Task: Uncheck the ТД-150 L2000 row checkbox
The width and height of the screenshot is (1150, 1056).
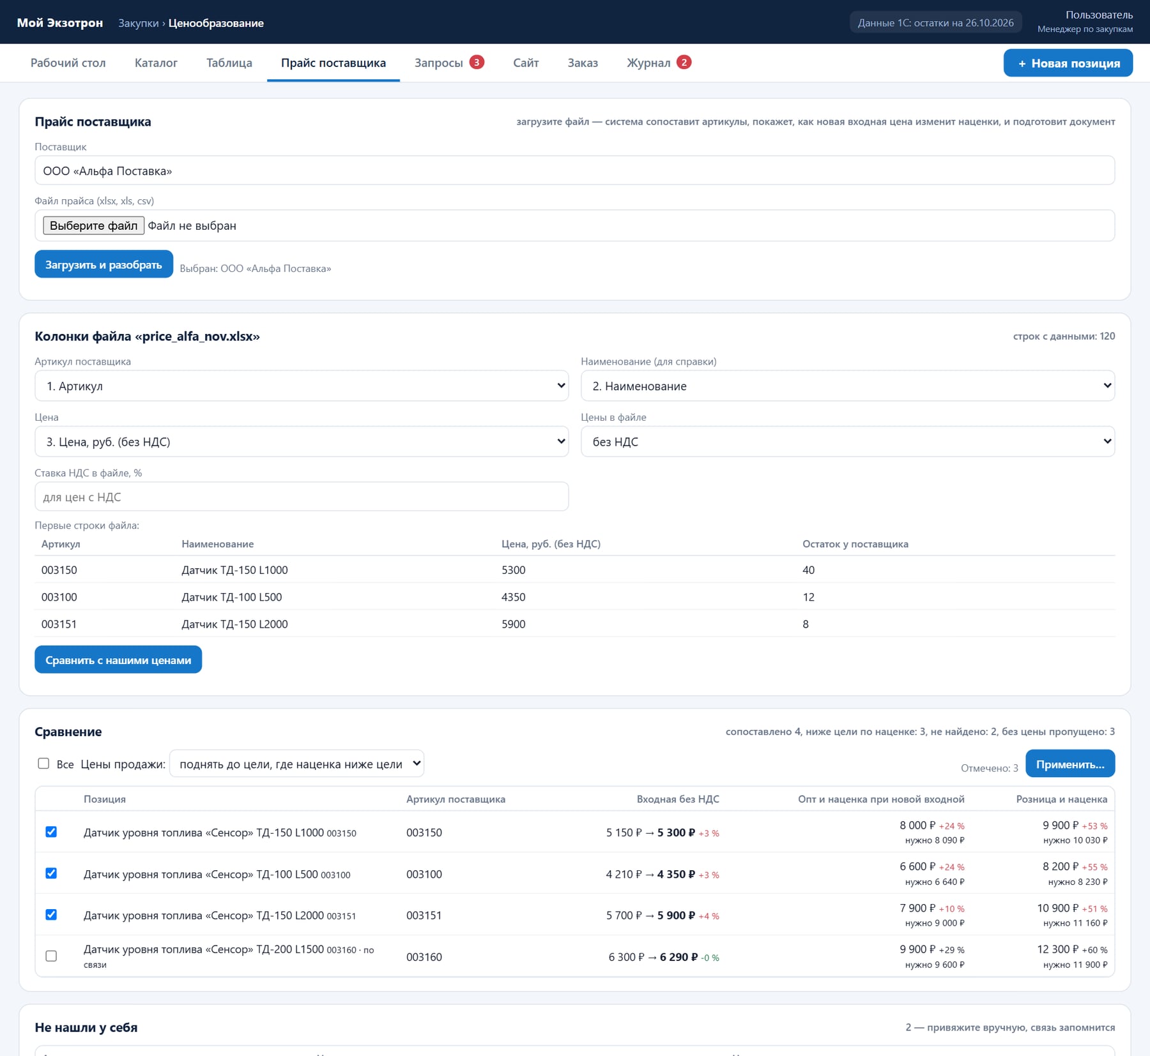Action: coord(51,915)
